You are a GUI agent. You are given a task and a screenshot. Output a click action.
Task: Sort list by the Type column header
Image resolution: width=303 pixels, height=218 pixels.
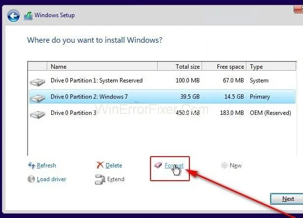click(x=271, y=67)
